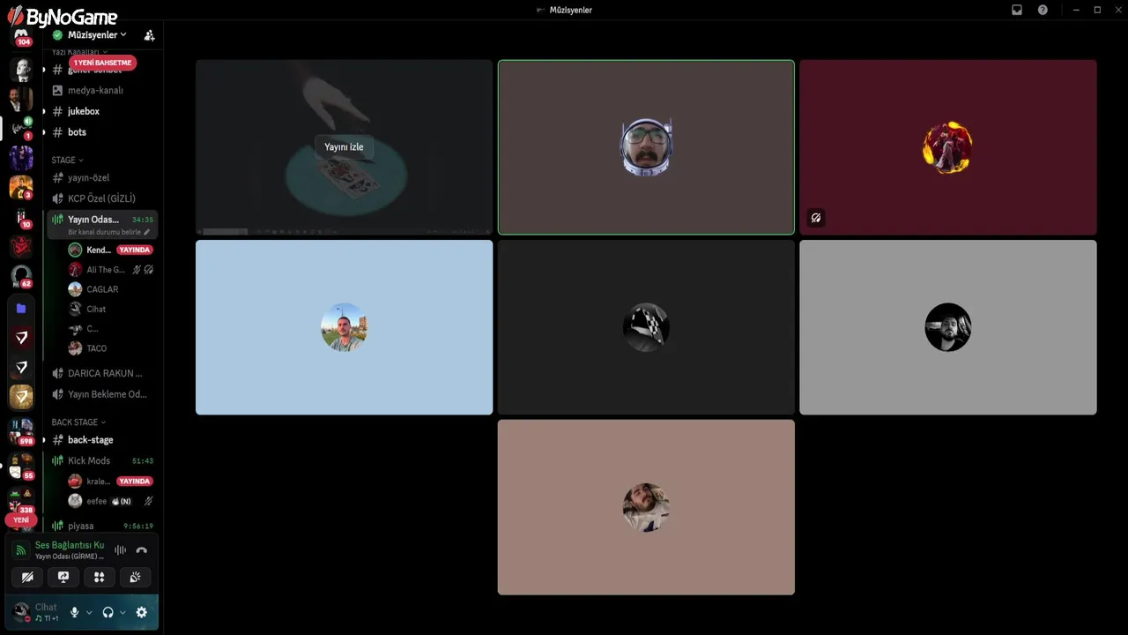
Task: Open server with 3 notification badge
Action: tap(21, 188)
